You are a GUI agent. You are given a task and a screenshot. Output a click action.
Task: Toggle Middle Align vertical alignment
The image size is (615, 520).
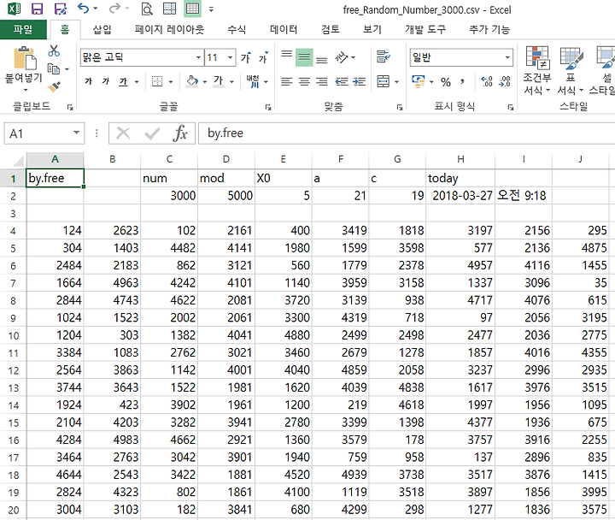(x=304, y=57)
